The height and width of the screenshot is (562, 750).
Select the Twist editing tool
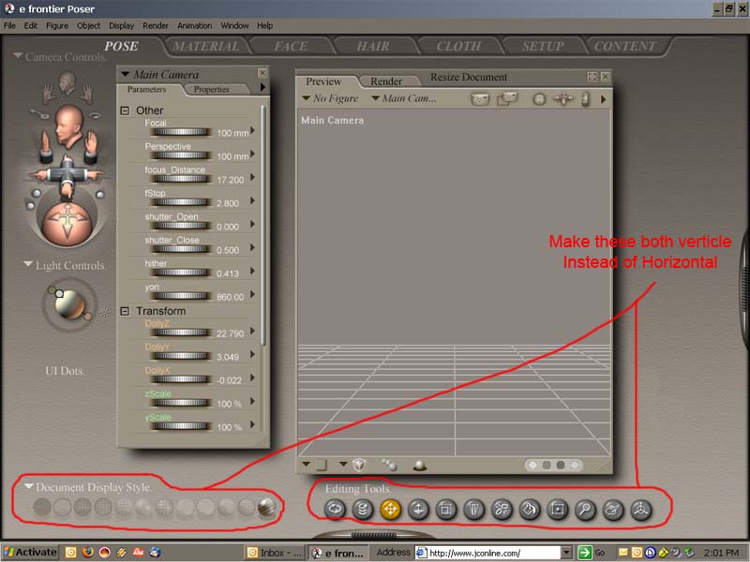click(x=363, y=509)
